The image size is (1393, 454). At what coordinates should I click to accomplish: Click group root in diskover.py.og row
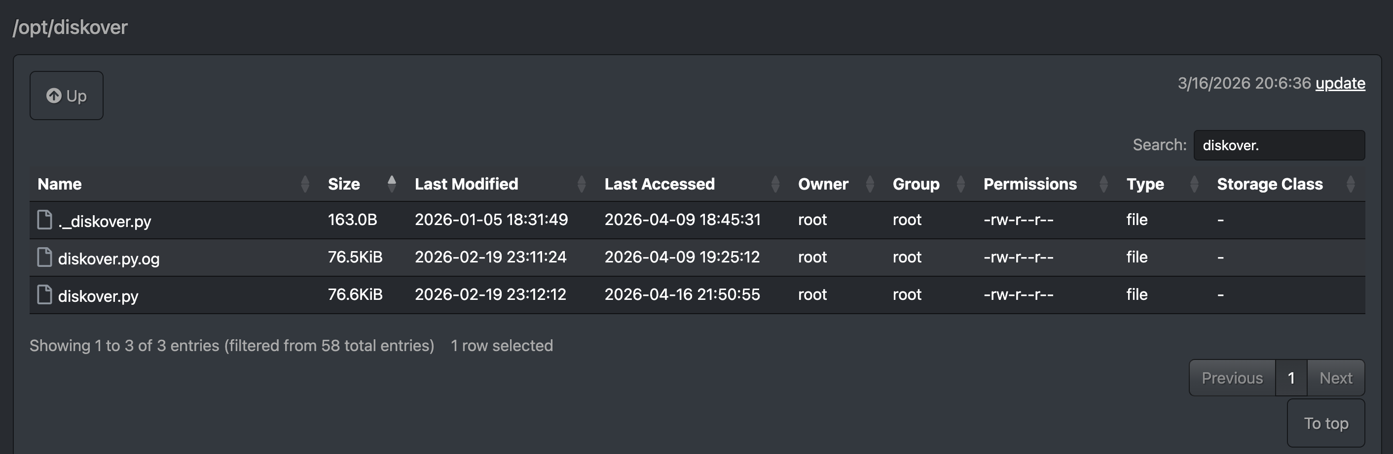(x=907, y=257)
